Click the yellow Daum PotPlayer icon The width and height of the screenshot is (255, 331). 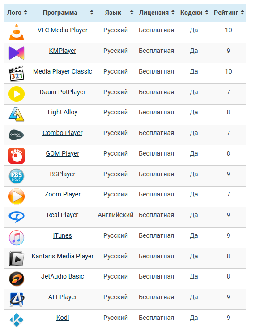coord(17,94)
